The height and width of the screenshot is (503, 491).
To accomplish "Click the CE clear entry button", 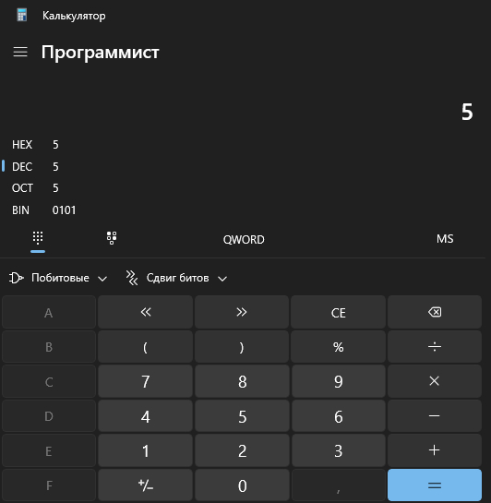I will point(339,312).
